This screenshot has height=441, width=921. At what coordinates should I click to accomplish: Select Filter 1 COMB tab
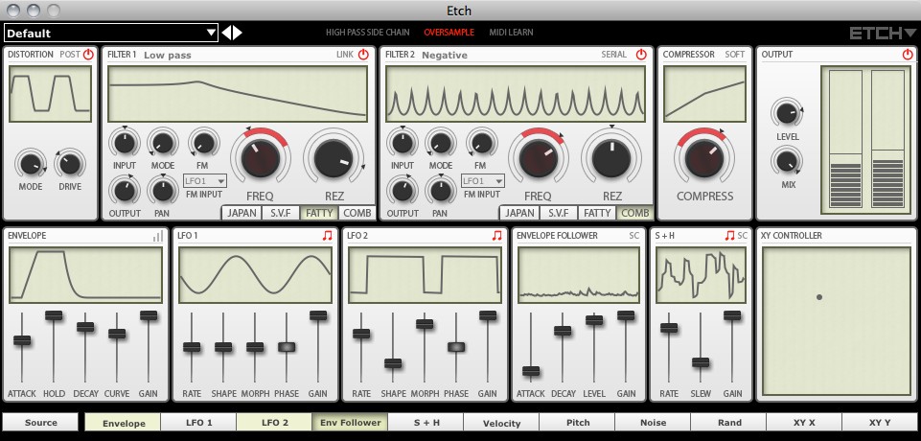357,213
